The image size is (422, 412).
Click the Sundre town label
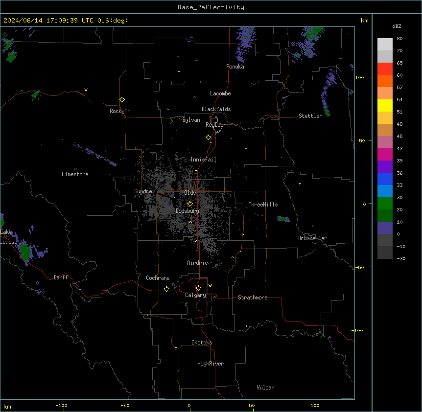point(143,191)
